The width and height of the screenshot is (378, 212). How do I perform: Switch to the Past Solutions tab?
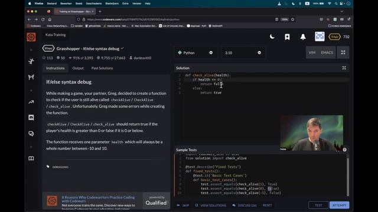coord(102,68)
